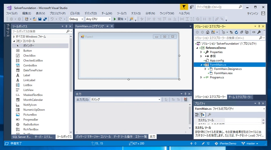The height and width of the screenshot is (150, 271).
Task: Expand the Properties node in Solution Explorer
Action: (201, 52)
